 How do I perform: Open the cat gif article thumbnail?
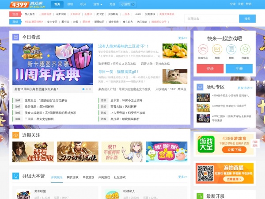click(175, 77)
